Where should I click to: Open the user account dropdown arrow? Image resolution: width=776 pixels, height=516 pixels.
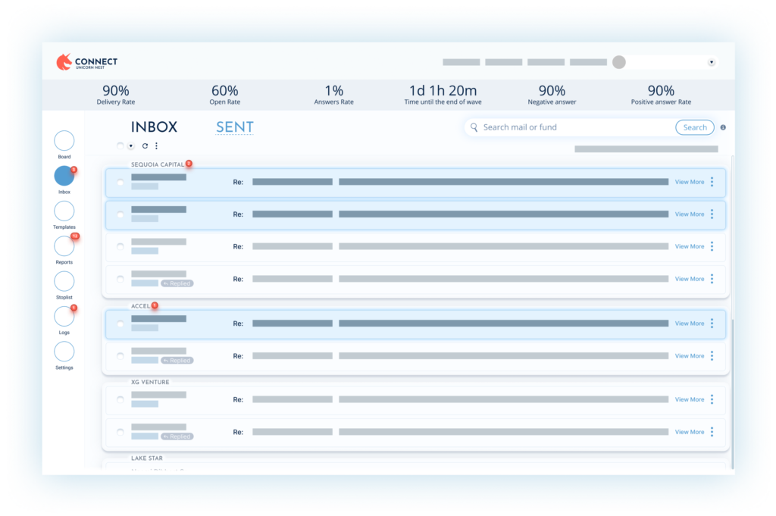[711, 62]
